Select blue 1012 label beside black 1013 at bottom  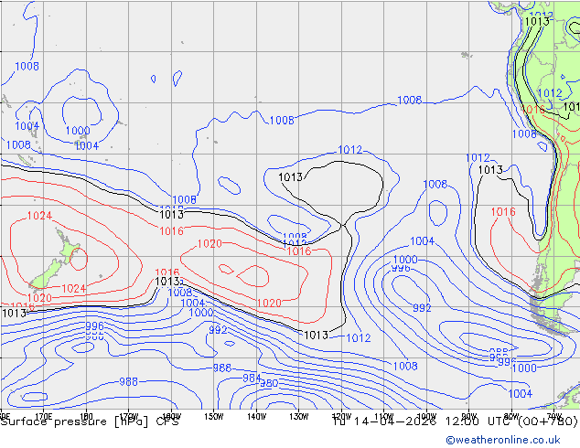coord(358,338)
